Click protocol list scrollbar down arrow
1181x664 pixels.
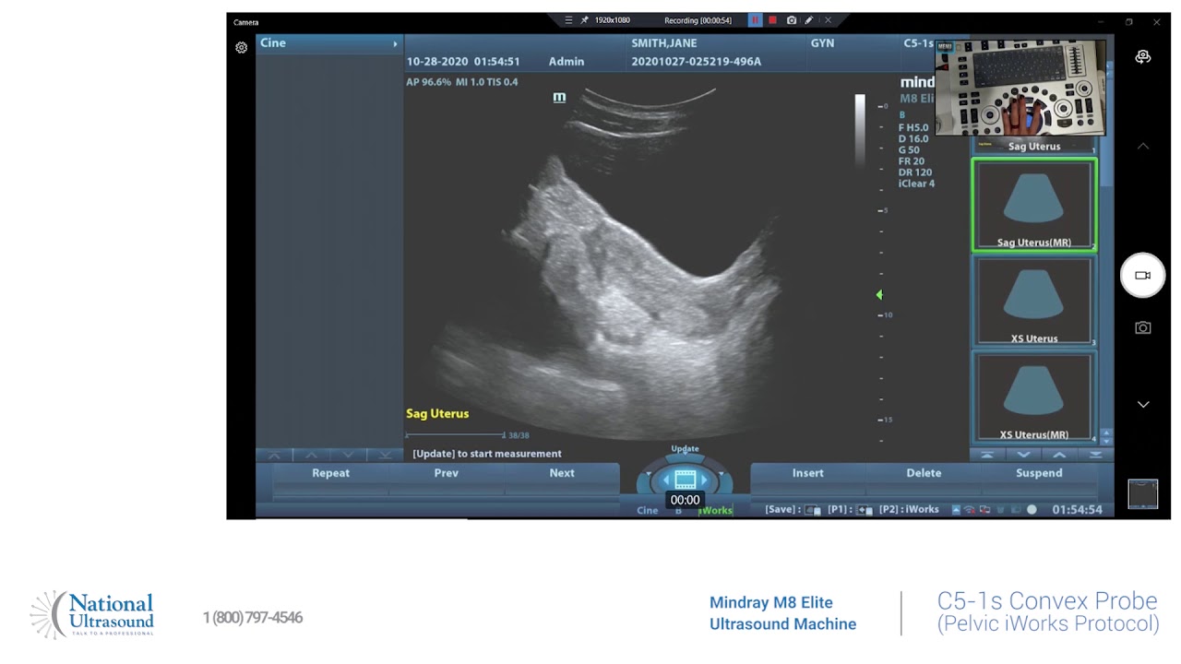[x=1106, y=440]
